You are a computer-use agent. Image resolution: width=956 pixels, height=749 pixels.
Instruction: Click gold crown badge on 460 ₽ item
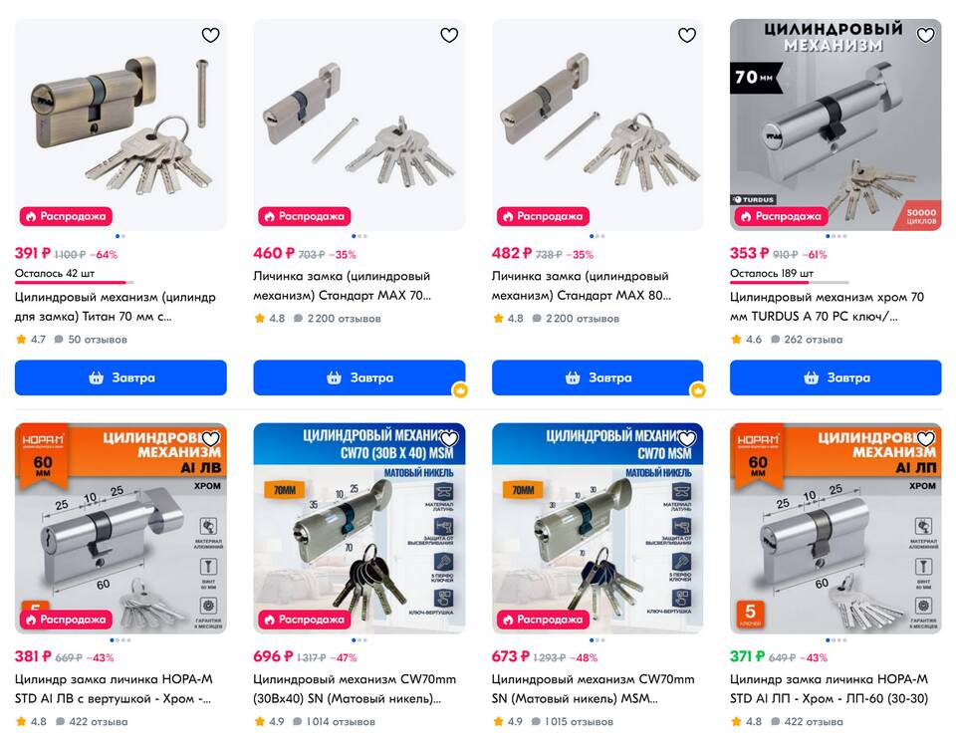[x=460, y=390]
